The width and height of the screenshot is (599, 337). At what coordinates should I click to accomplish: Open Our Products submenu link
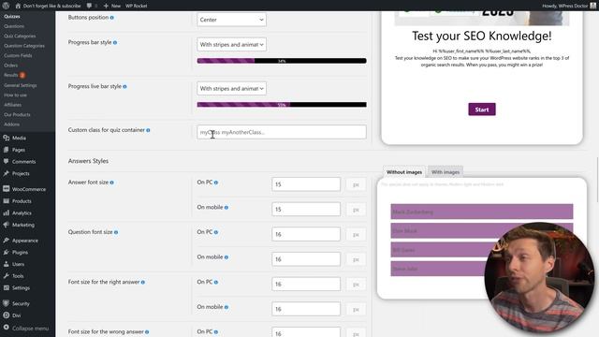pyautogui.click(x=17, y=114)
